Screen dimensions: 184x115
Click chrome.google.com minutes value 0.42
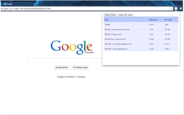[x=151, y=44]
